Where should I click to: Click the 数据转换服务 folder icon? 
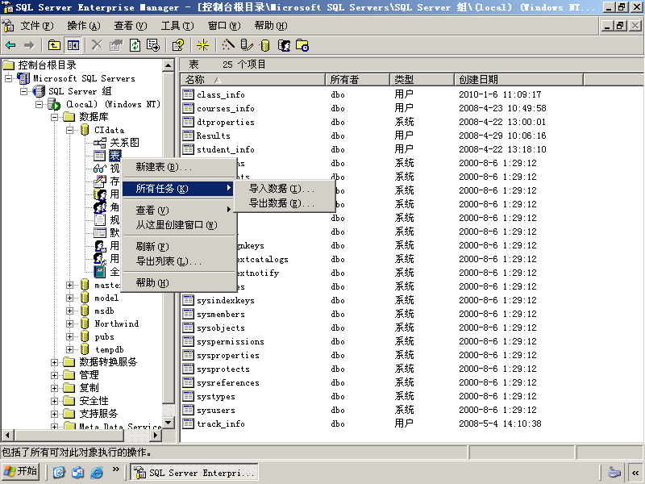(x=69, y=362)
